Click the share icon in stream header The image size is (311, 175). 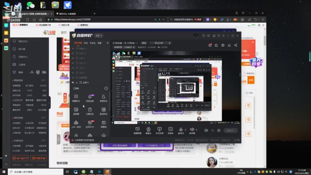(236, 45)
